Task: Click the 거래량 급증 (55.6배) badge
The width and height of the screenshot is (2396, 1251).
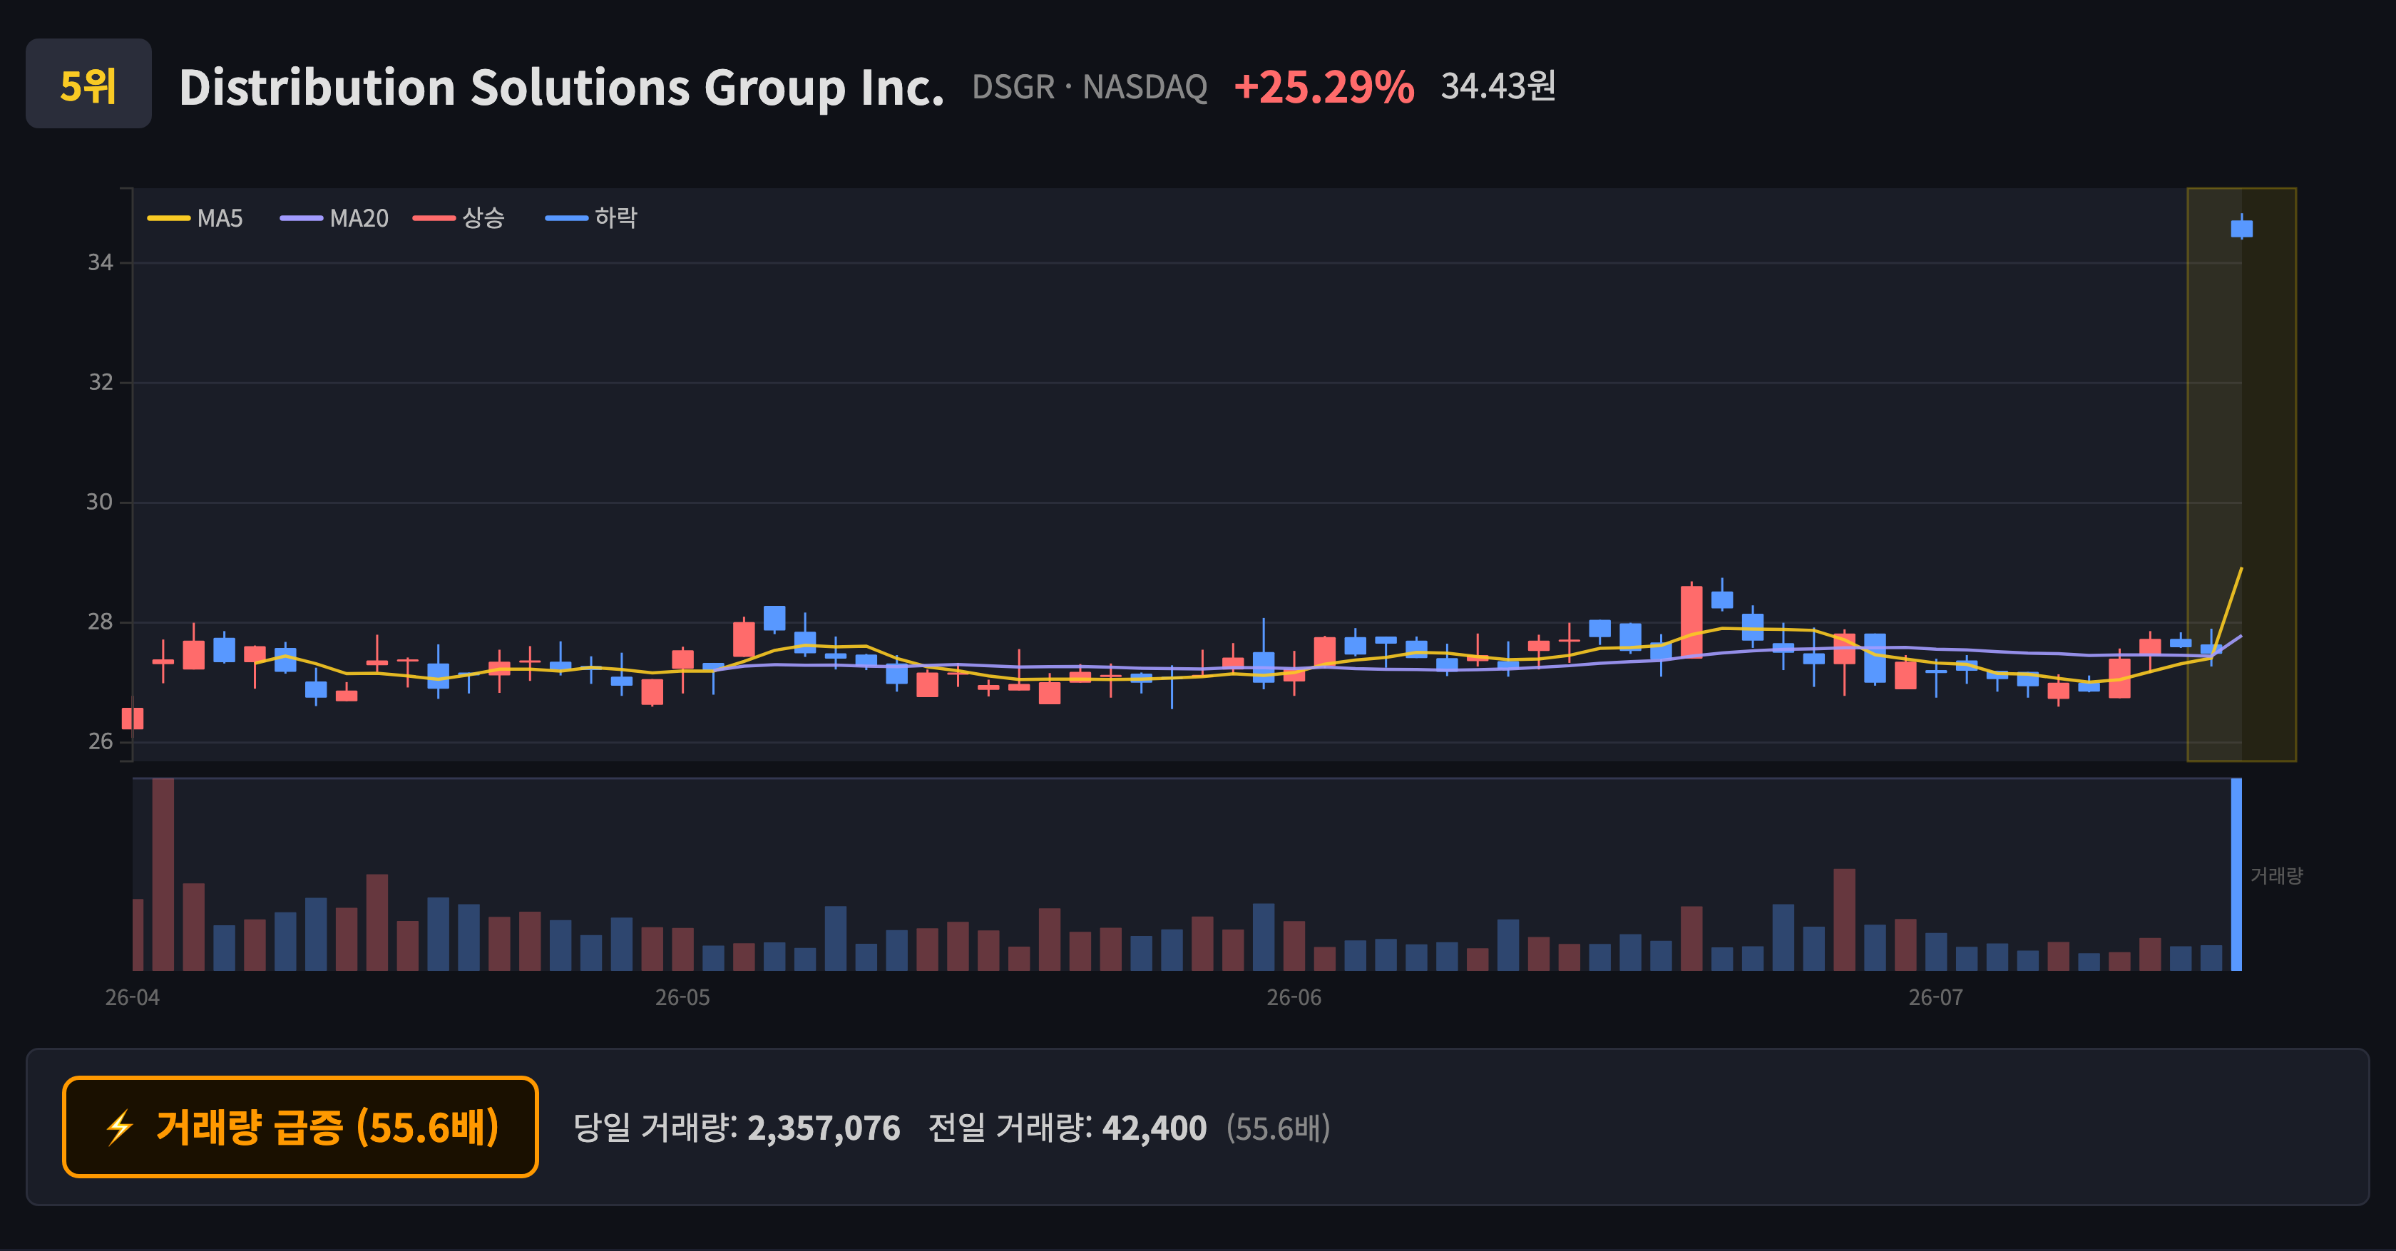Action: click(x=300, y=1128)
